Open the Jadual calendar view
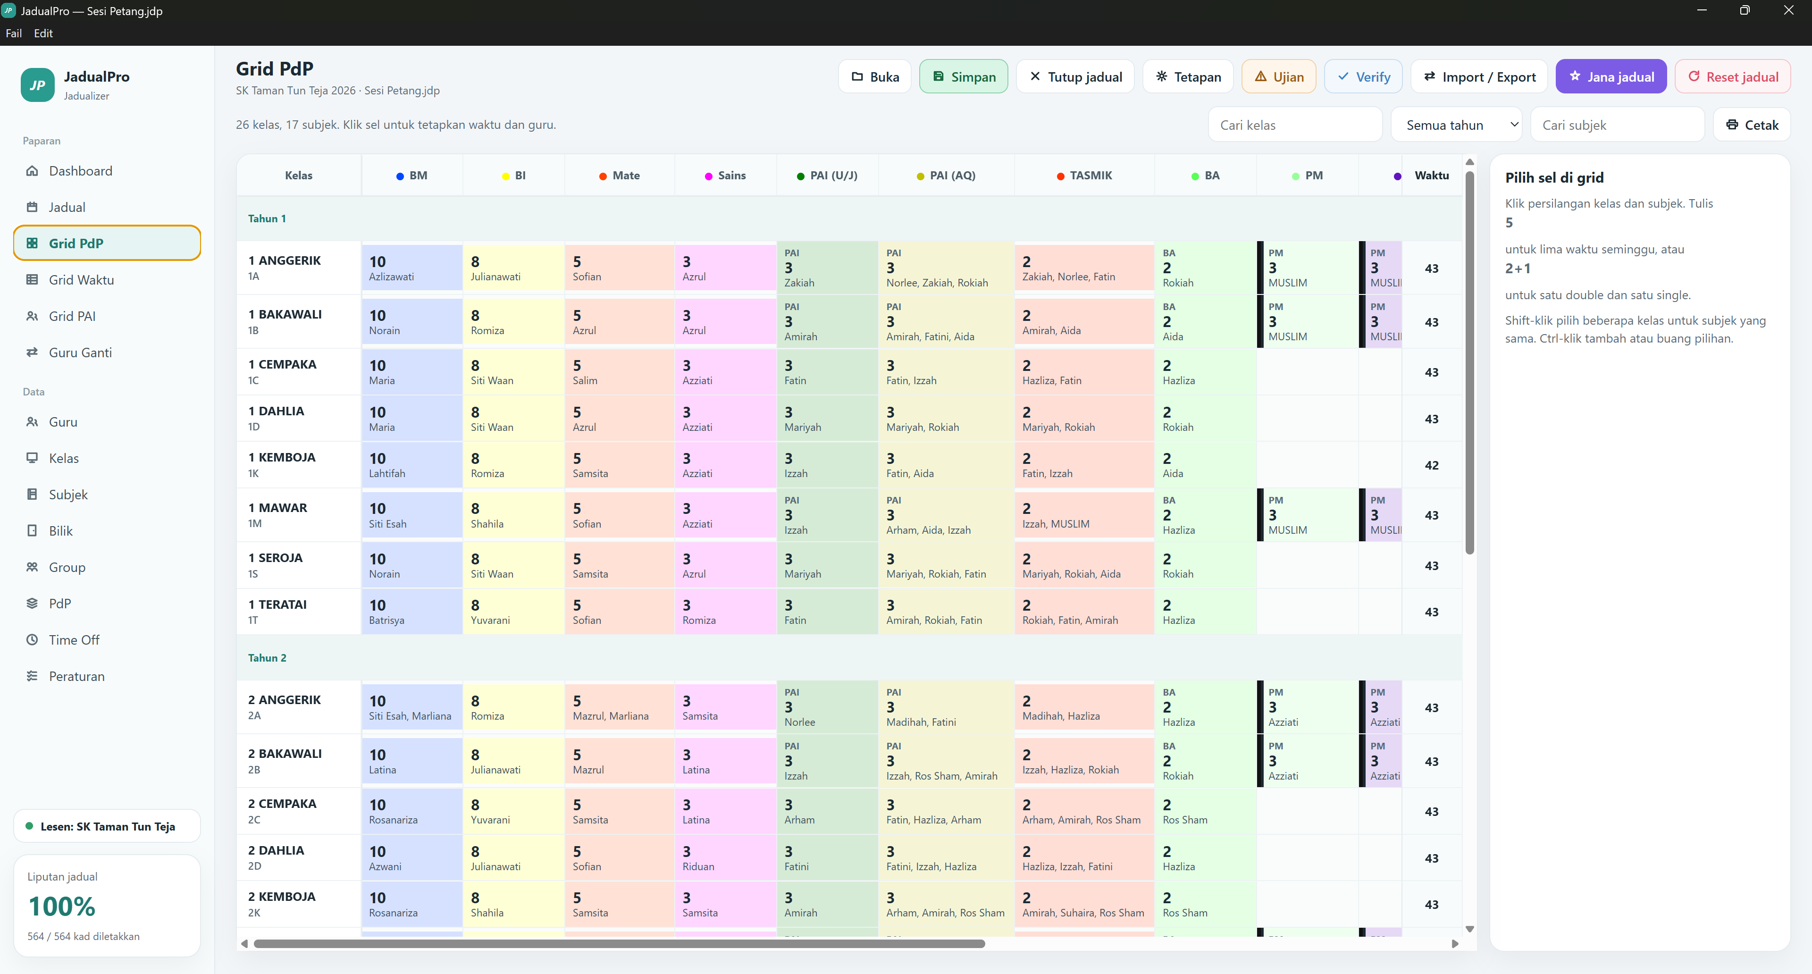This screenshot has height=974, width=1812. point(107,208)
